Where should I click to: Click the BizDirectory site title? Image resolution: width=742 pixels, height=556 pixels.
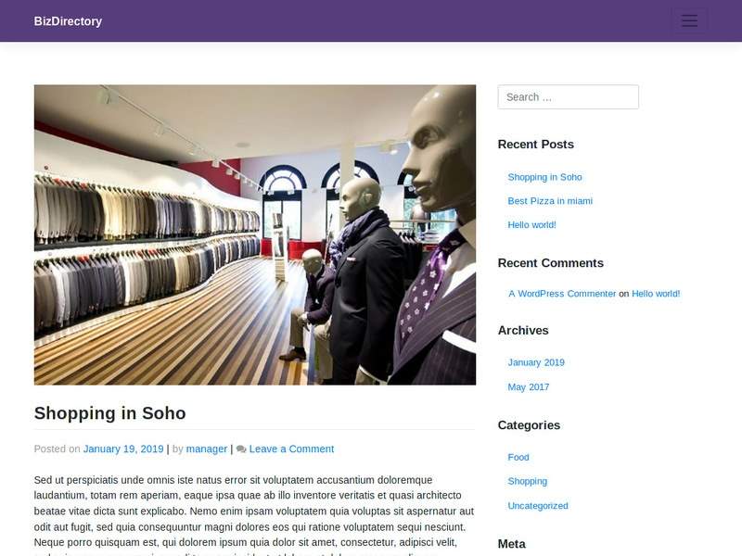click(x=68, y=21)
